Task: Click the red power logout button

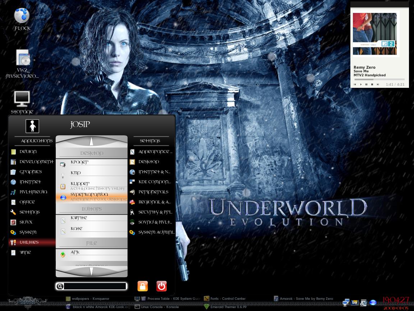Action: click(x=162, y=286)
